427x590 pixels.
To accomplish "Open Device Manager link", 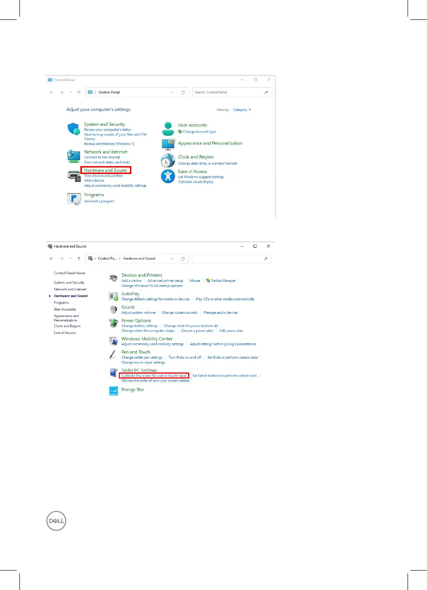I will 223,280.
